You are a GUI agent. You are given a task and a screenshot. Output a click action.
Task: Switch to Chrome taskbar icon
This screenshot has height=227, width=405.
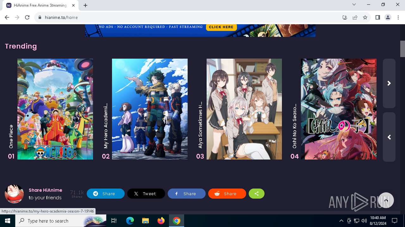pos(177,221)
